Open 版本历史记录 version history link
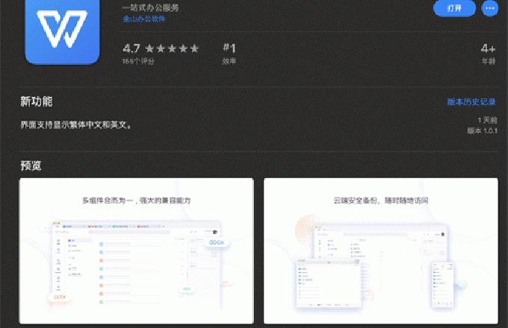508x328 pixels. 471,101
